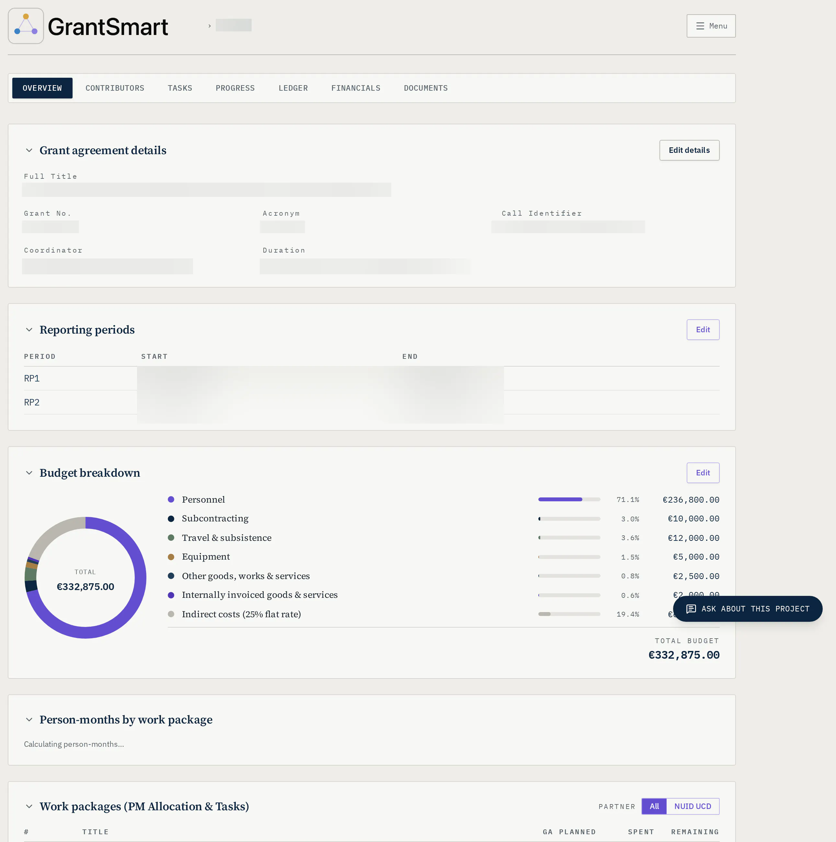Click the Personnel percentage progress bar
The width and height of the screenshot is (836, 842).
pyautogui.click(x=569, y=500)
